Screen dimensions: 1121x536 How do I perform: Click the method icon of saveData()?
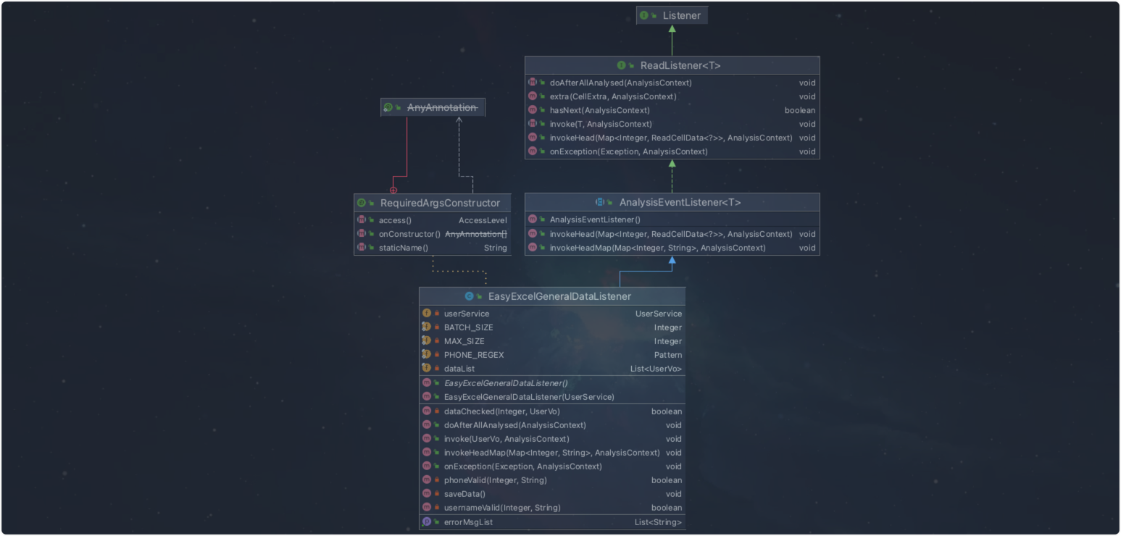click(x=427, y=494)
